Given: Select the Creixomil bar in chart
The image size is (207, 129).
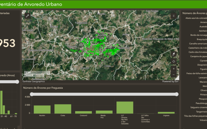Looking at the screenshot, I should pyautogui.click(x=83, y=112).
